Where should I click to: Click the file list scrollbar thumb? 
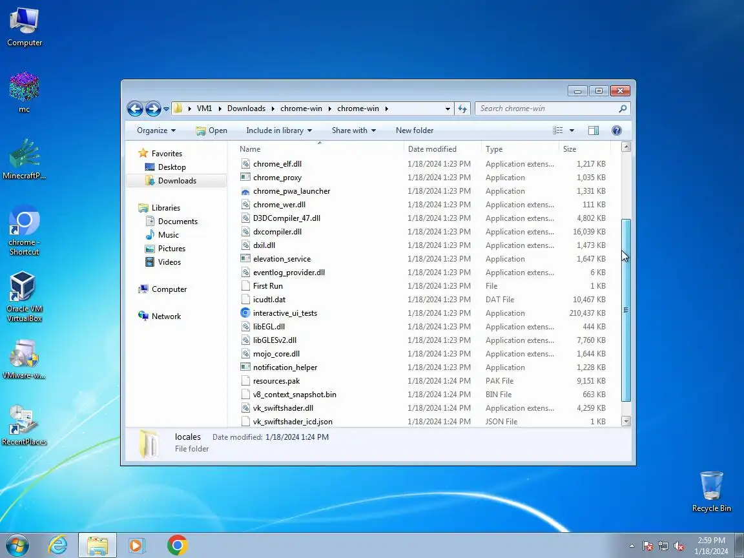pyautogui.click(x=626, y=310)
